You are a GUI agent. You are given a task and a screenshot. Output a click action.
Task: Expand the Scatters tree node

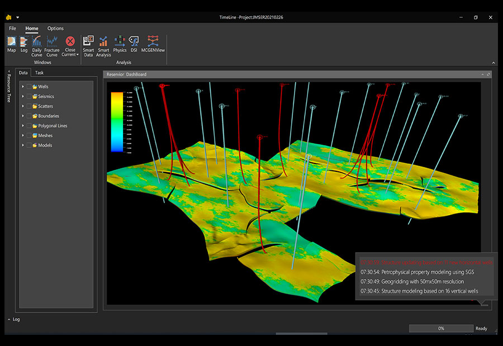tap(23, 106)
